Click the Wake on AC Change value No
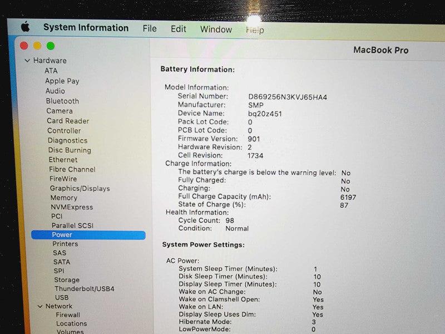Image resolution: width=445 pixels, height=334 pixels. pos(317,292)
